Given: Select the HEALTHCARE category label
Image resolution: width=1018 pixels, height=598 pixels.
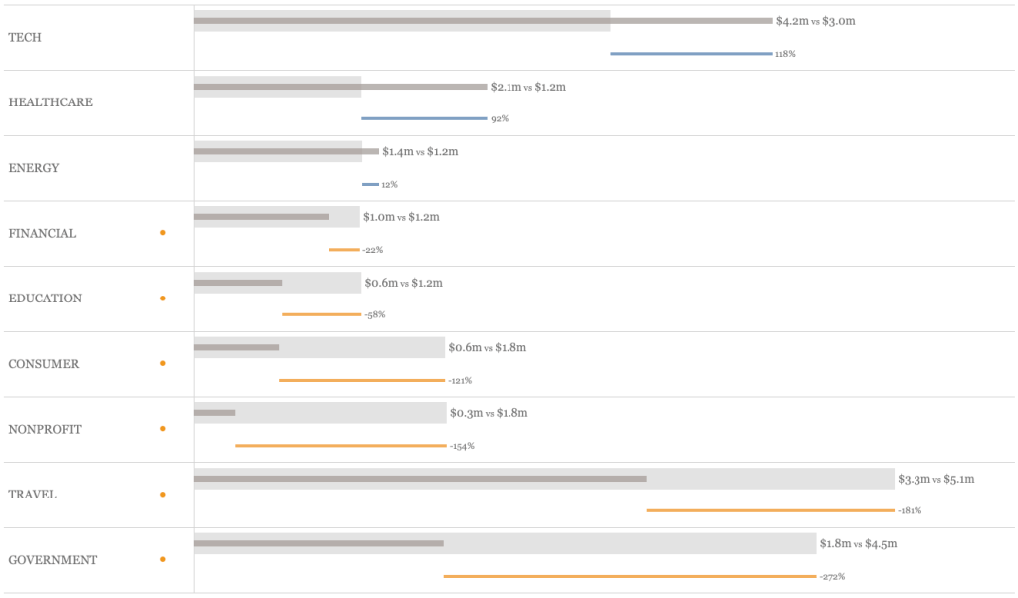Looking at the screenshot, I should (50, 102).
